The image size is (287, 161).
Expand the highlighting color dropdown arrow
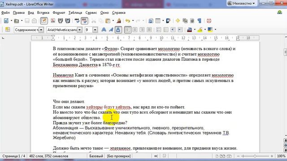point(205,30)
